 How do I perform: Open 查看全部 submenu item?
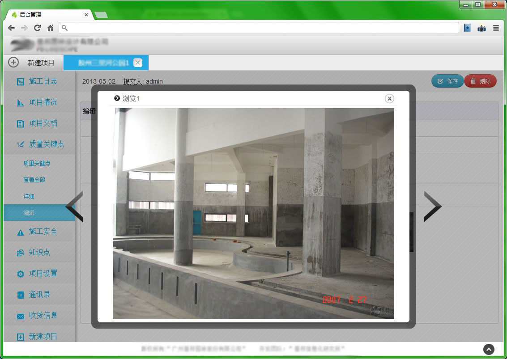tap(34, 180)
